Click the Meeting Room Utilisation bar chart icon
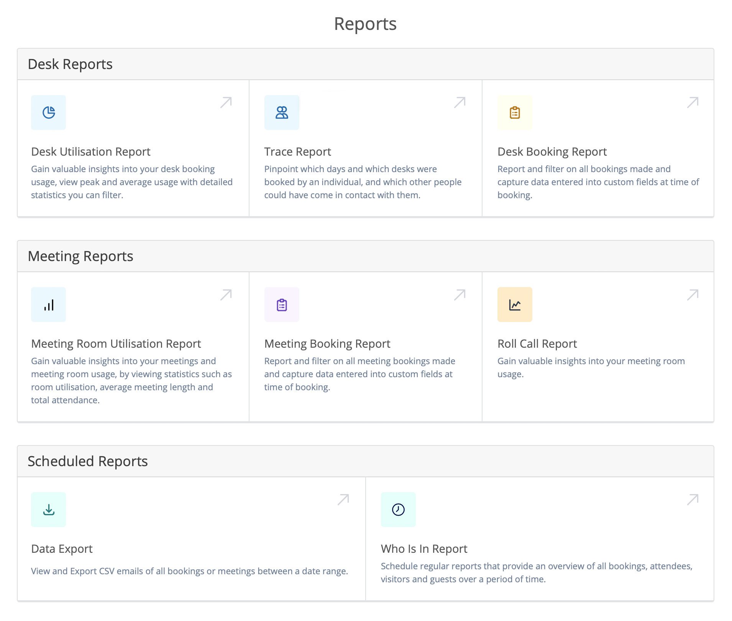 point(48,304)
